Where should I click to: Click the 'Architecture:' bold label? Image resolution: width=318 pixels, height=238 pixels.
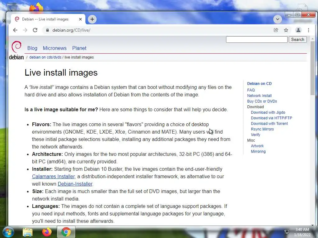coord(48,154)
